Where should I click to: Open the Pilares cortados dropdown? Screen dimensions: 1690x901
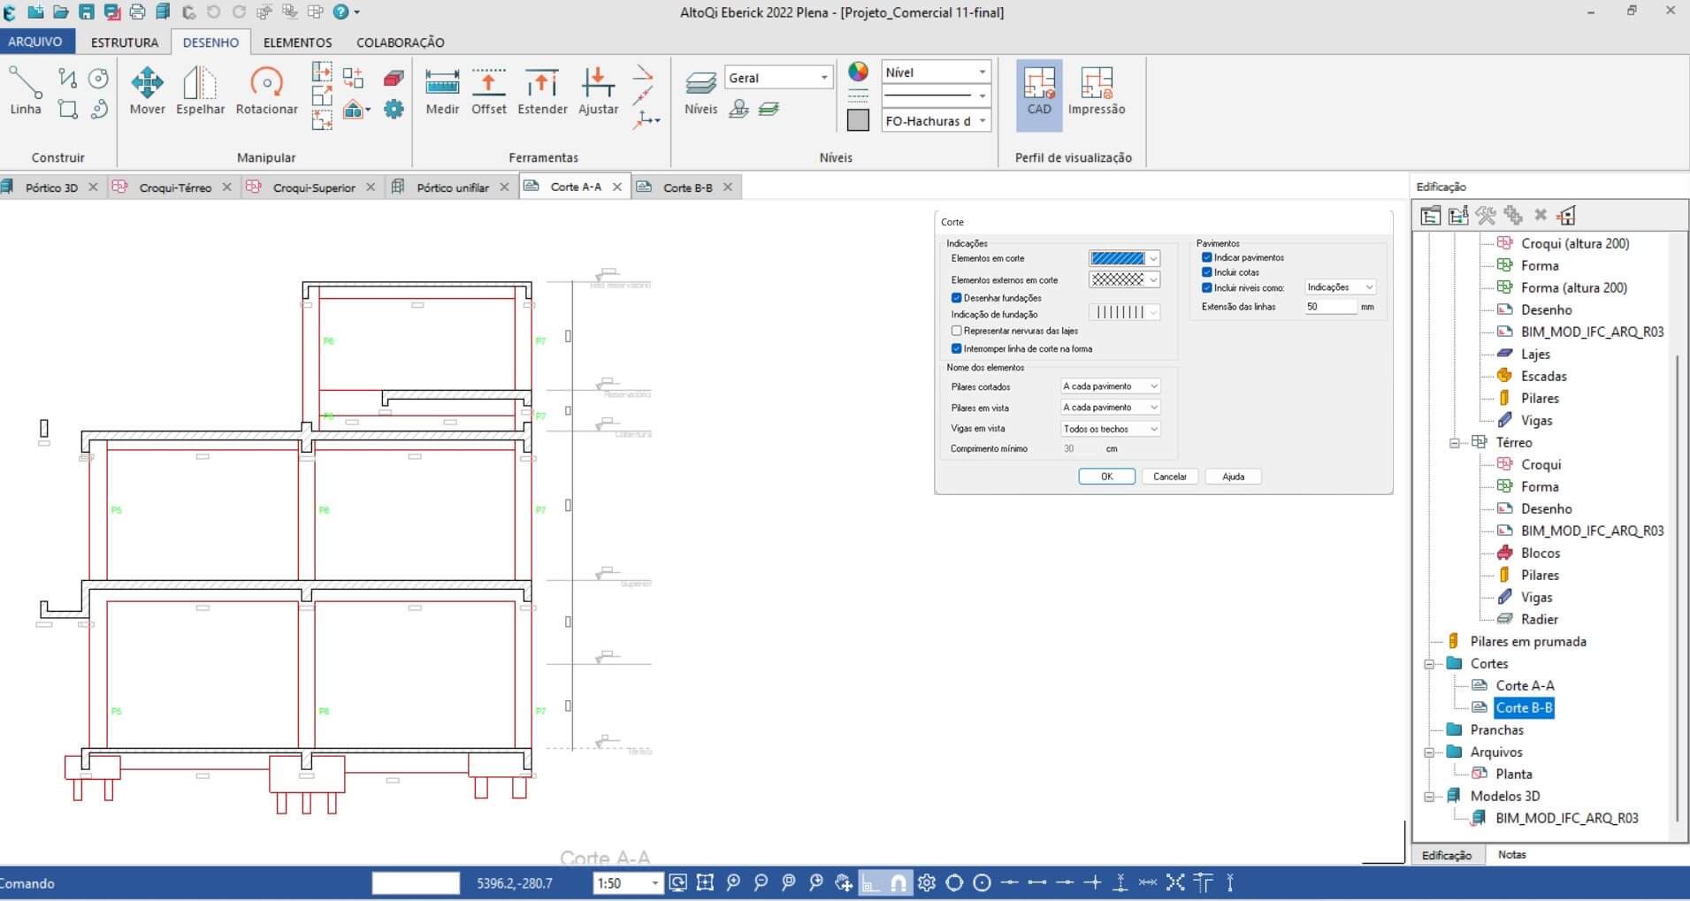coord(1110,386)
